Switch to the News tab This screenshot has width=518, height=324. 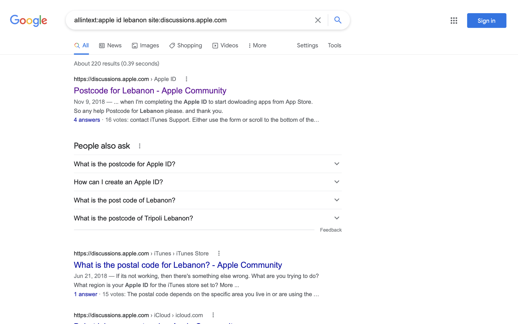(x=110, y=46)
